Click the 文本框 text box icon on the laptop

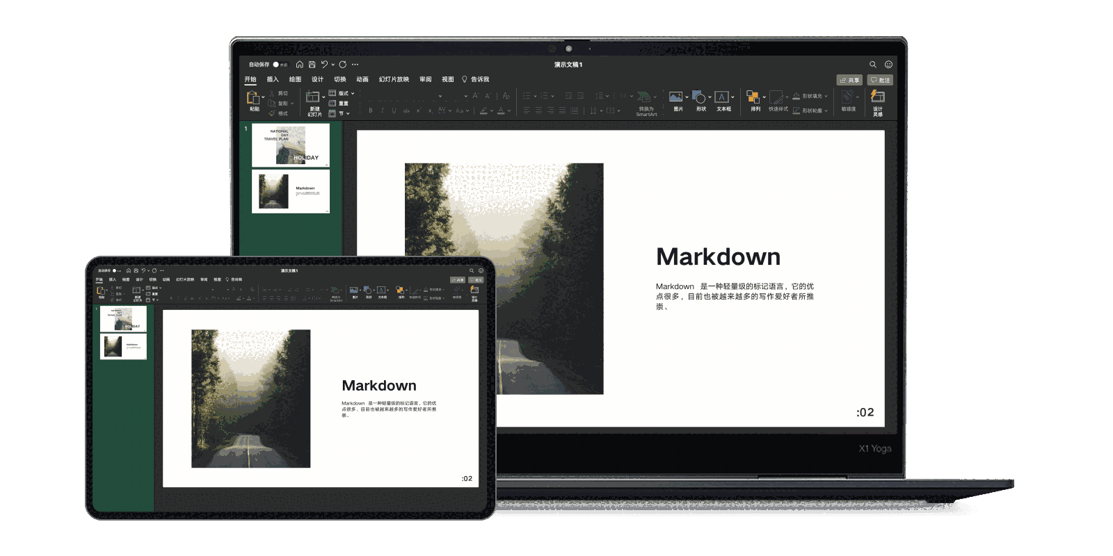click(x=722, y=97)
